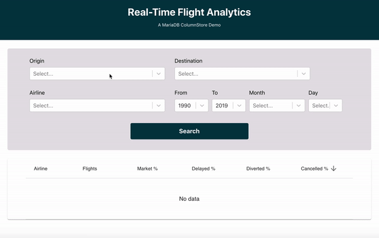Click the Month select box
Viewport: 379px width, 238px height.
277,105
